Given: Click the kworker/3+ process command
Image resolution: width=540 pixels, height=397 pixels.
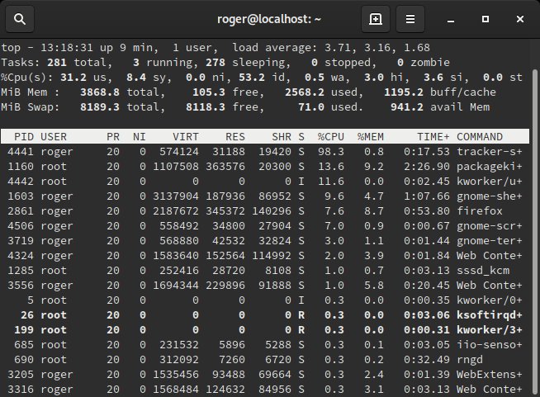Looking at the screenshot, I should pos(490,330).
